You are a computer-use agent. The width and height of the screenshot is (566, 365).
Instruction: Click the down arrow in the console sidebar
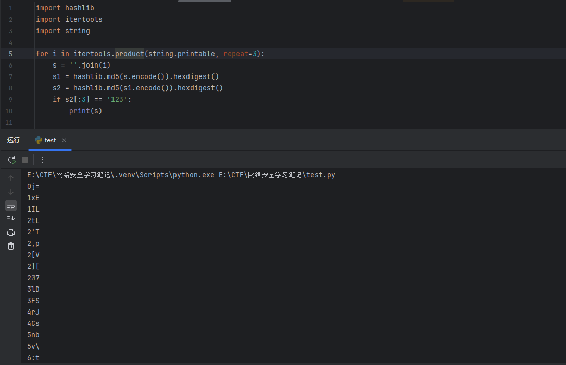(x=11, y=192)
